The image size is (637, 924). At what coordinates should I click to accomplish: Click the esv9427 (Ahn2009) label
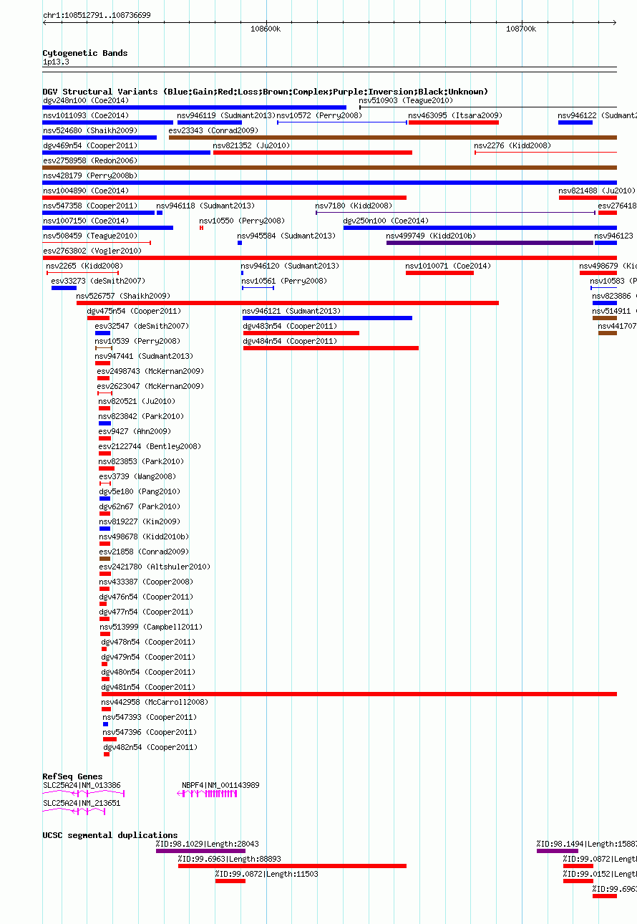click(x=135, y=431)
